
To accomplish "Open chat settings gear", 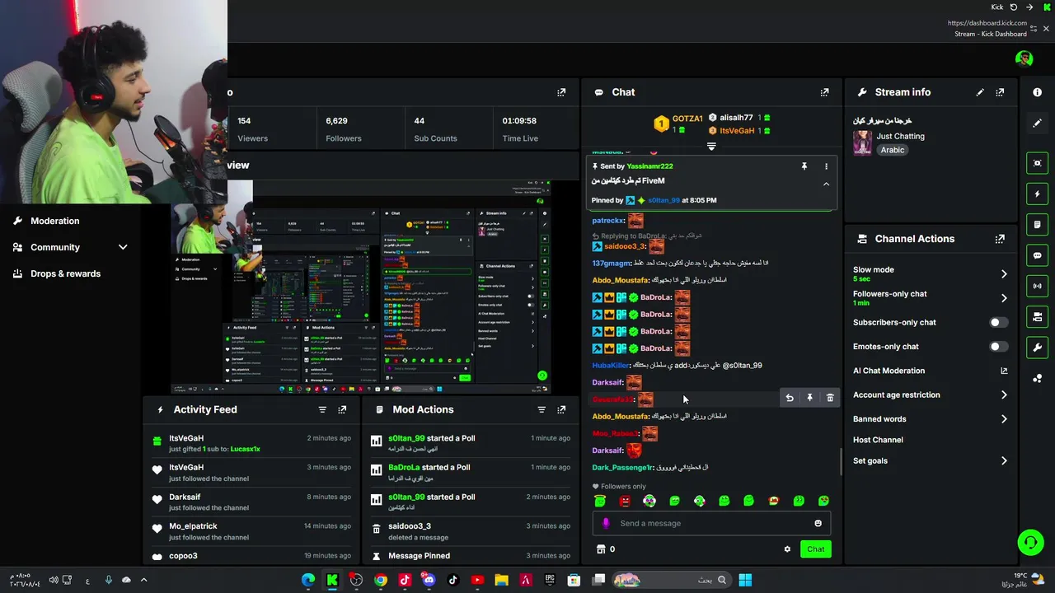I will [x=787, y=549].
